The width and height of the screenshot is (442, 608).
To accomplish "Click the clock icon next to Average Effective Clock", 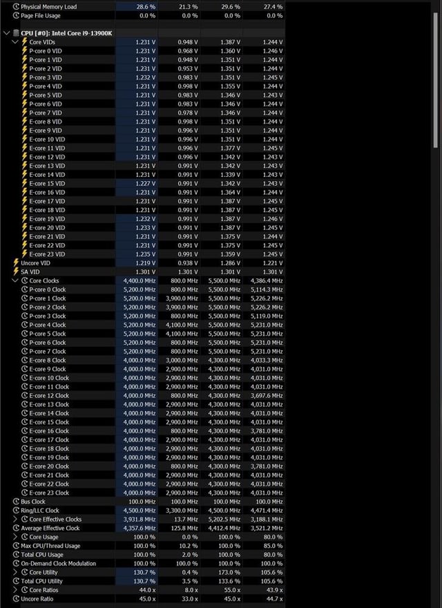I will pyautogui.click(x=16, y=528).
